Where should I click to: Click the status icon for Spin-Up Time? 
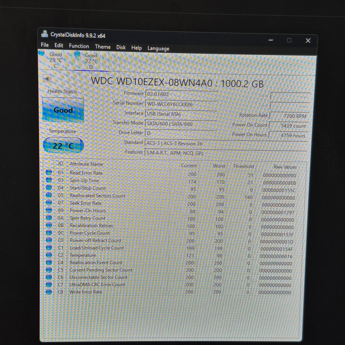pyautogui.click(x=49, y=180)
